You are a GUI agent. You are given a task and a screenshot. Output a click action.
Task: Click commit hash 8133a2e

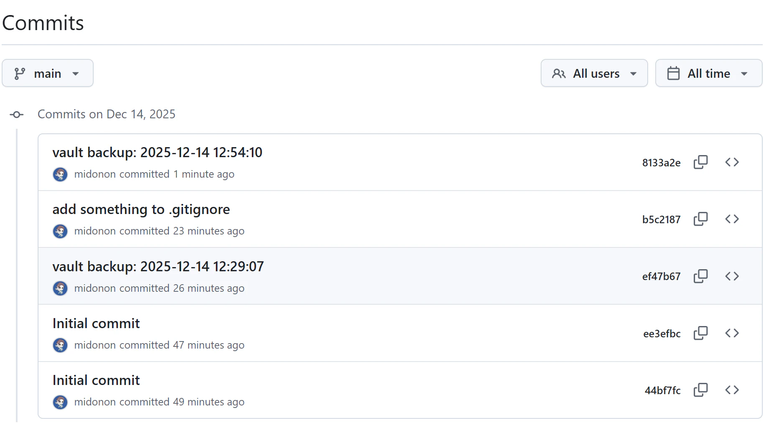tap(661, 163)
